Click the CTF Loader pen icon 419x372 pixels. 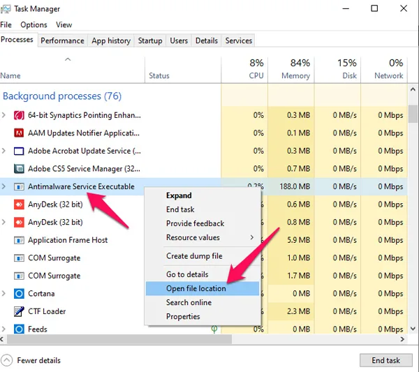pyautogui.click(x=19, y=311)
